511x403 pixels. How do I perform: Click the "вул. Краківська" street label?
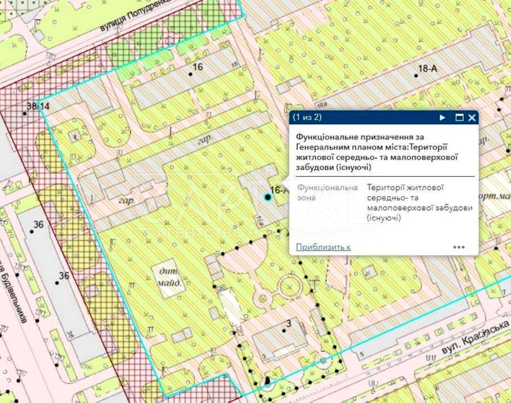(x=476, y=337)
